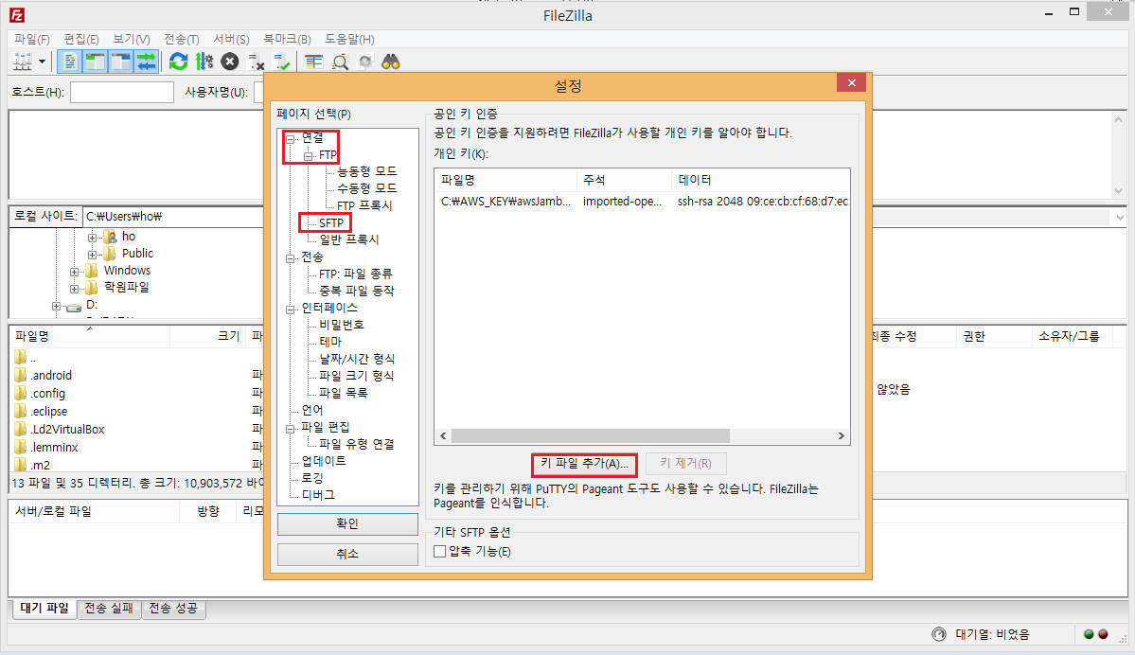Expand the D: drive node
The image size is (1135, 655).
(x=57, y=306)
